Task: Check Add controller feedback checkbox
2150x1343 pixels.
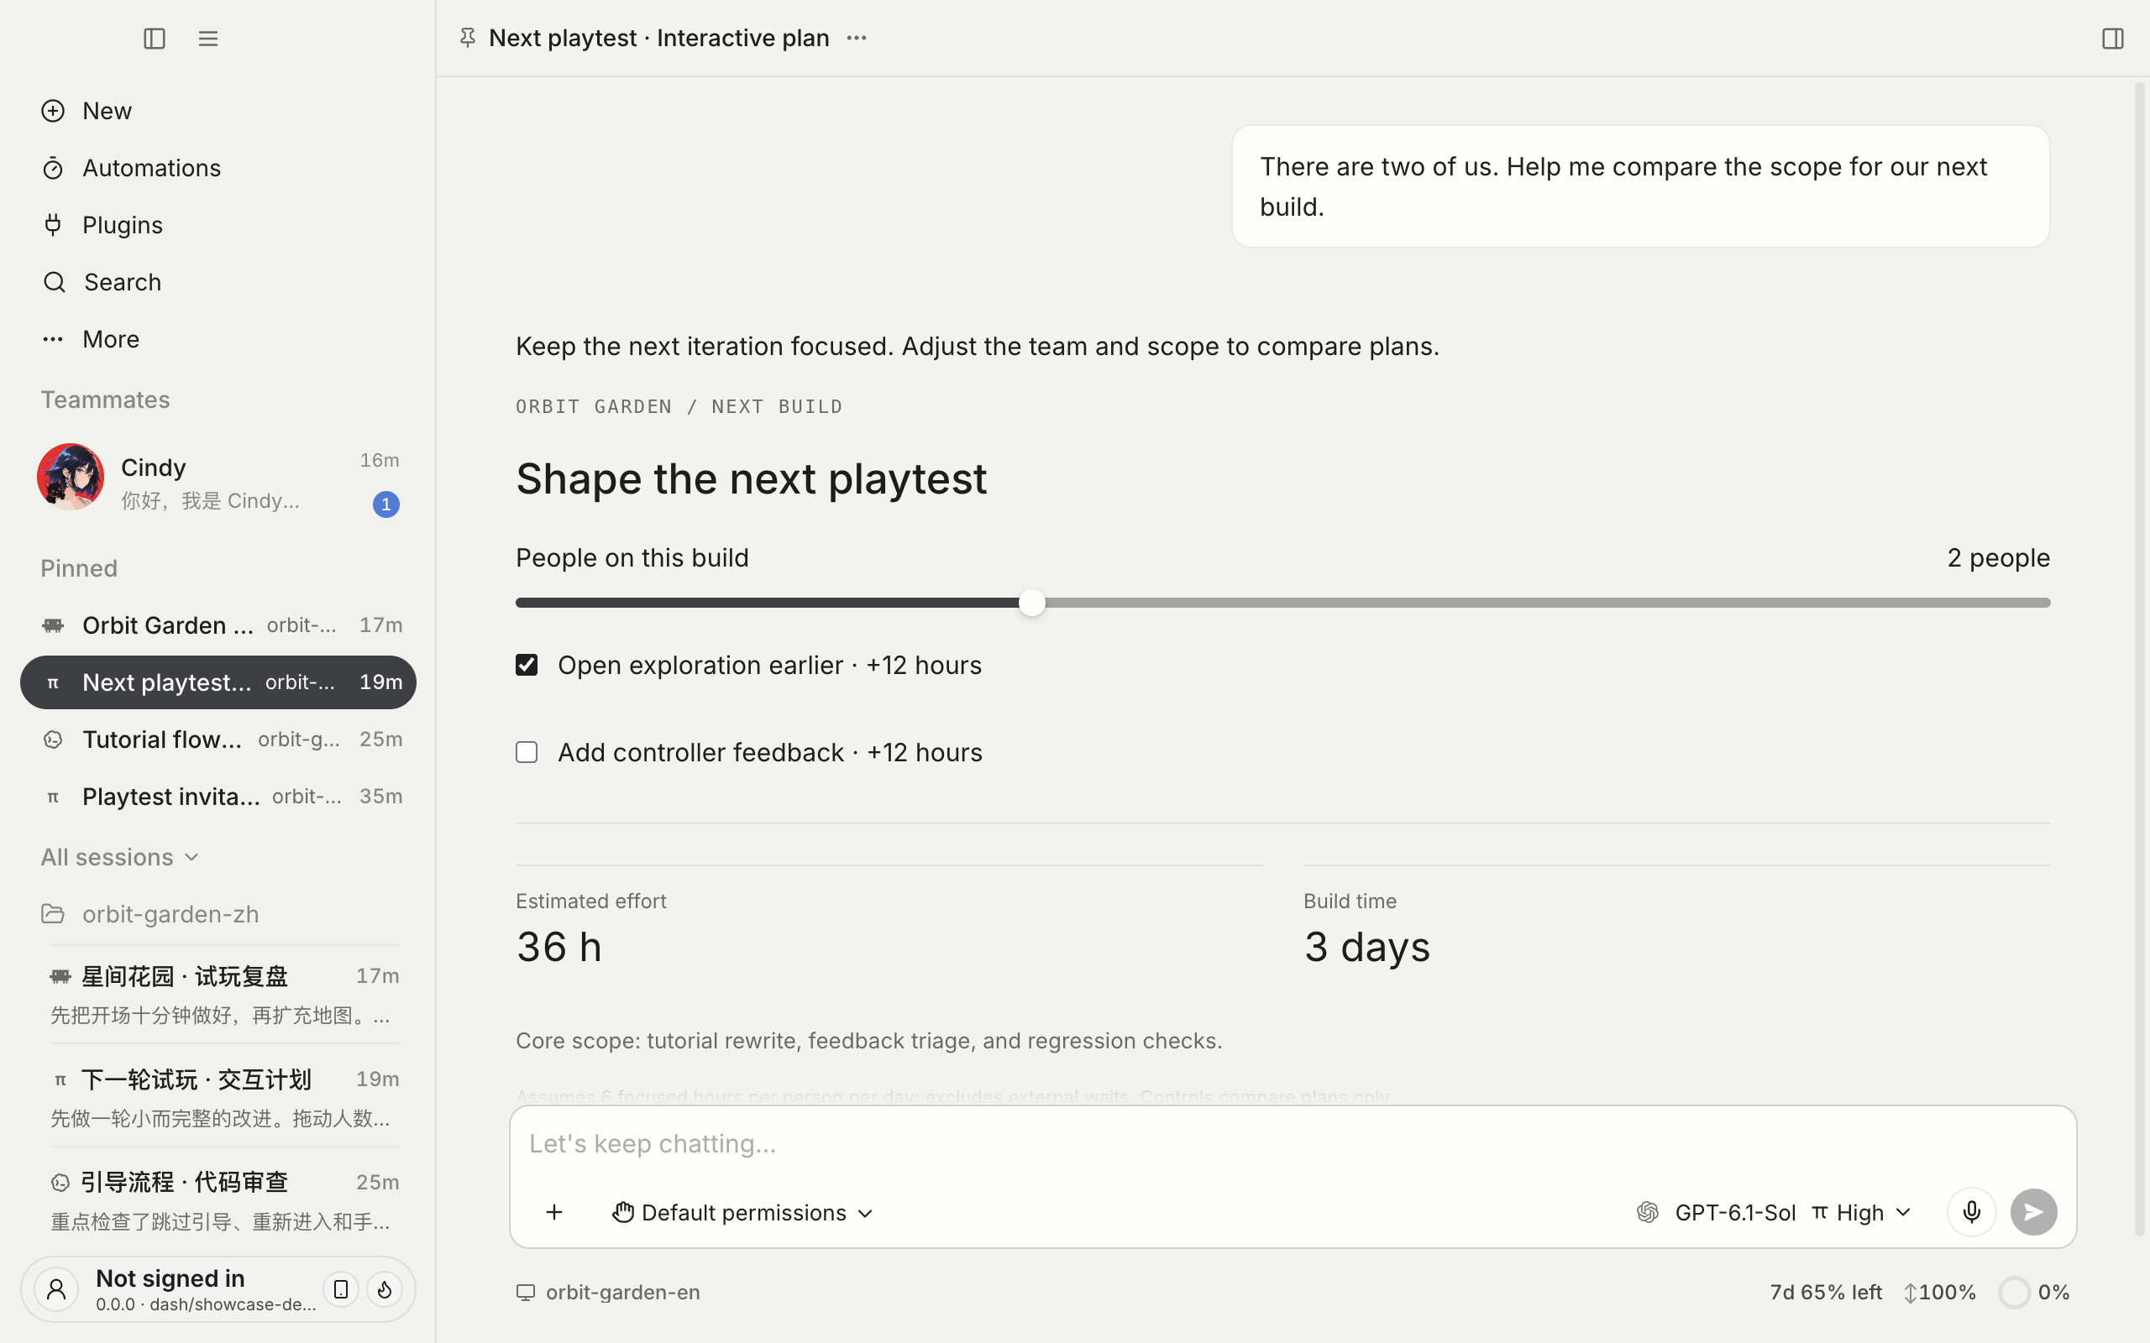Action: tap(527, 752)
